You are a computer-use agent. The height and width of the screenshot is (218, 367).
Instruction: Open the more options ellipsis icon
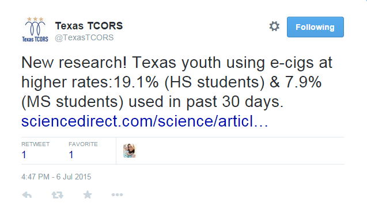117,194
